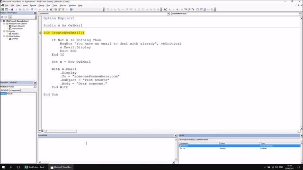Screen dimensions: 303x170
Task: Click Continue play icon on Debug toolbar
Action: (169, 9)
